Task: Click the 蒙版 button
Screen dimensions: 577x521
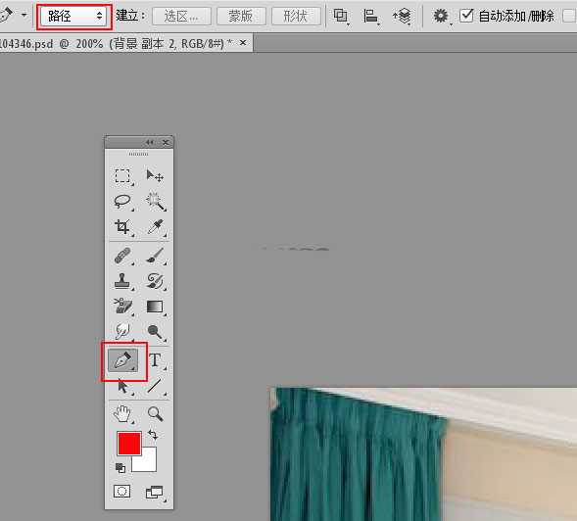Action: 241,17
